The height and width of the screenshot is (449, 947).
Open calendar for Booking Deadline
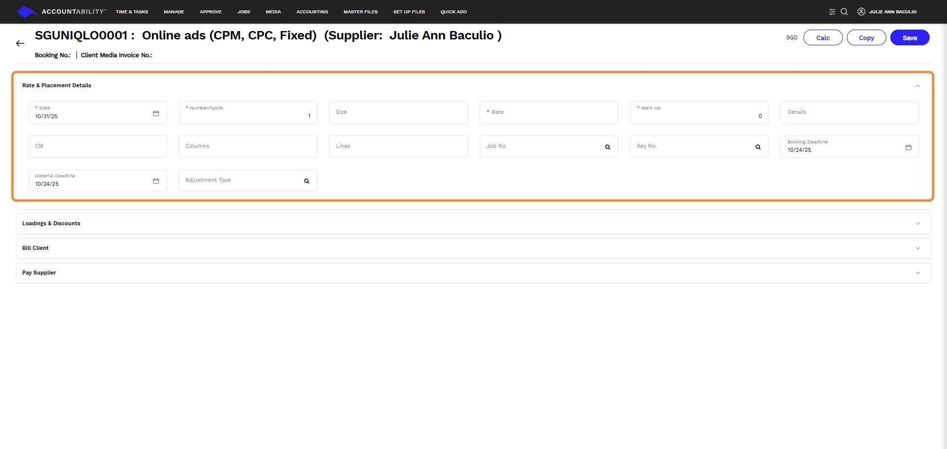(909, 147)
